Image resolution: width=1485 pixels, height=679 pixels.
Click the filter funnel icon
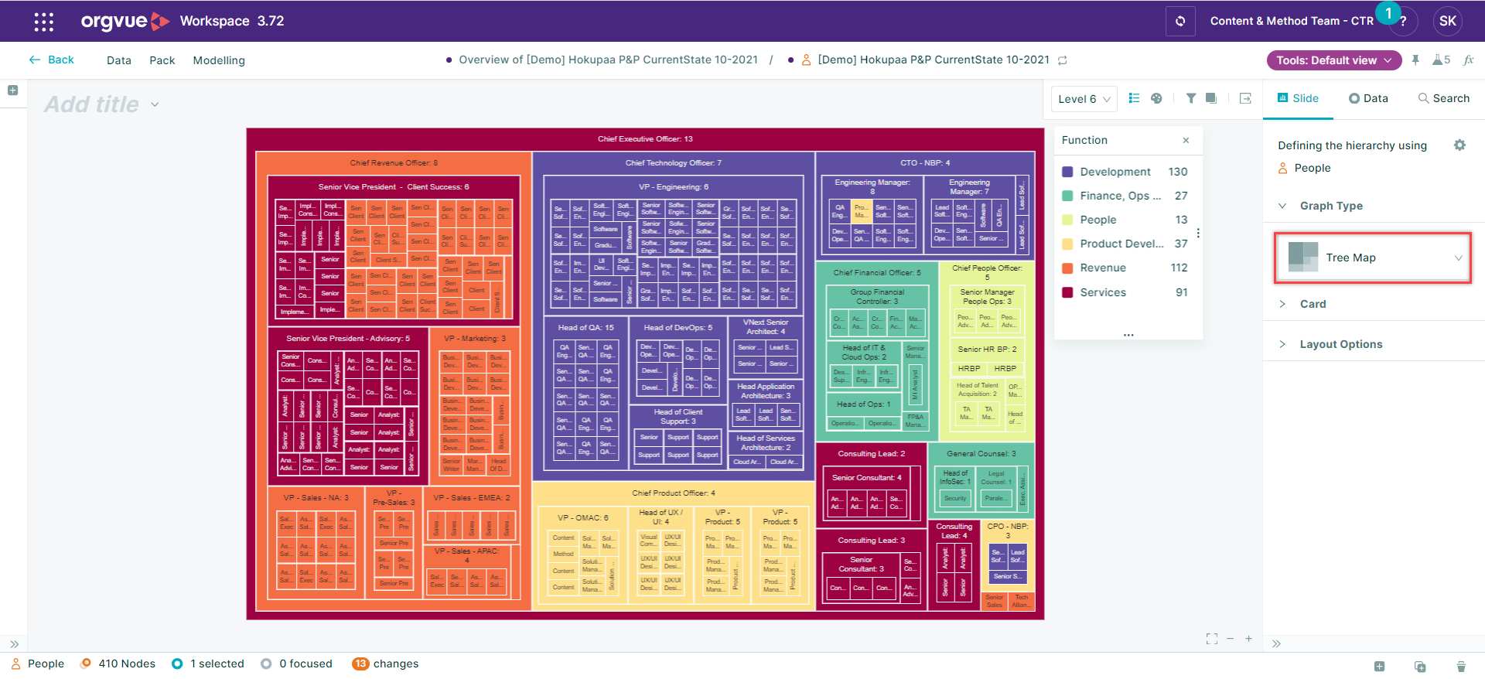point(1191,98)
